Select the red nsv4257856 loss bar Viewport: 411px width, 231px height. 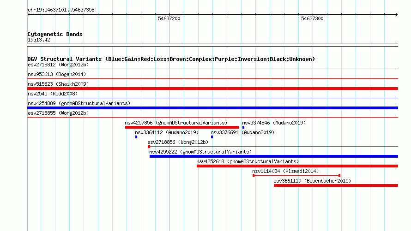[x=182, y=127]
